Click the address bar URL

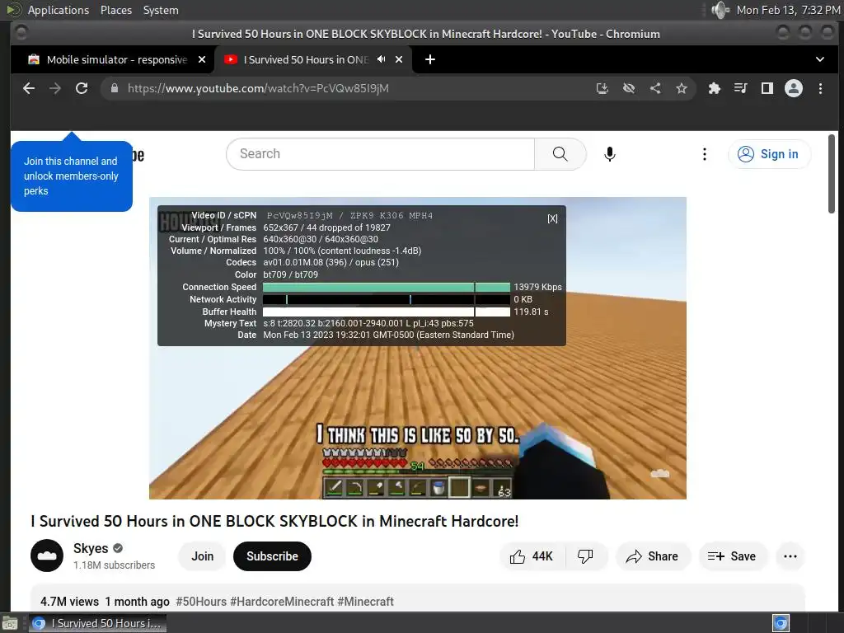[258, 88]
